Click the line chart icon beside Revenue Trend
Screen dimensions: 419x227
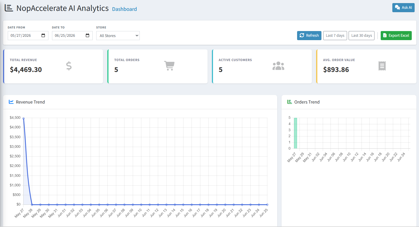[11, 102]
